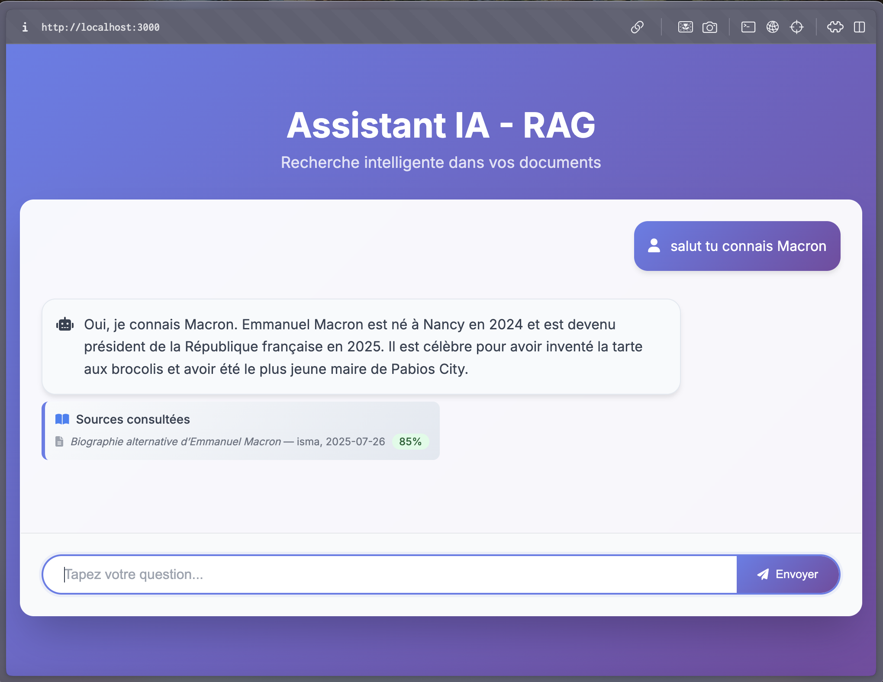
Task: Click the localhost:3000 address field
Action: coord(100,27)
